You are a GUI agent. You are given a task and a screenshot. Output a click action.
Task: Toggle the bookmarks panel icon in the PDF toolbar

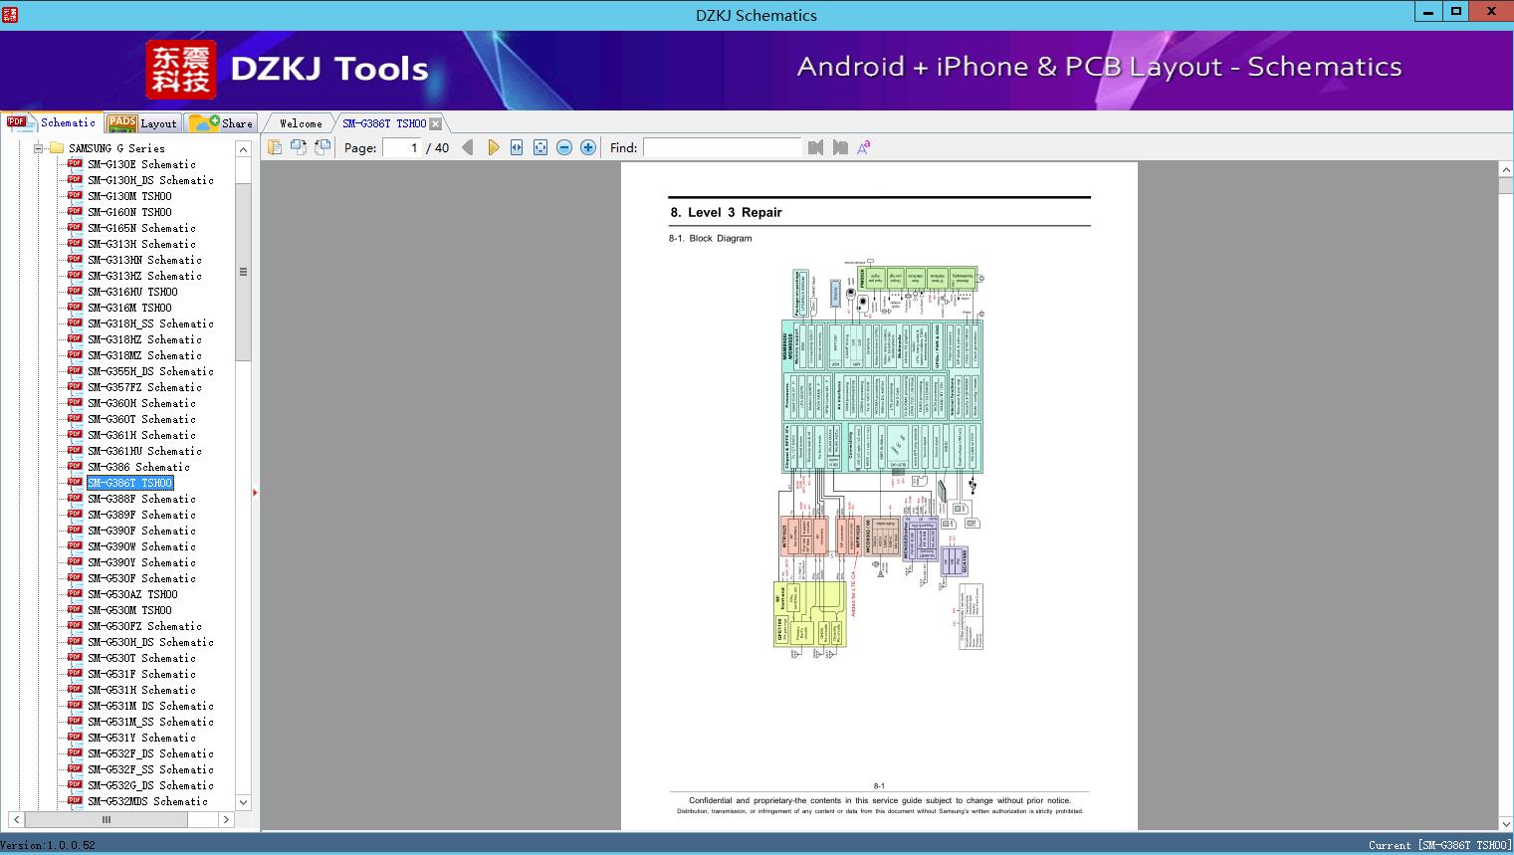click(274, 147)
